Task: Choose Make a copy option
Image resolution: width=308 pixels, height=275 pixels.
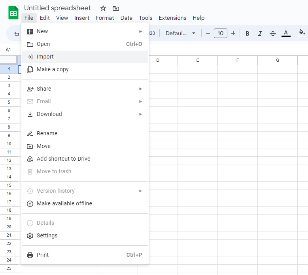Action: (53, 69)
